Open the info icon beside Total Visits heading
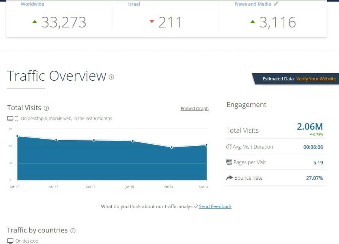Screen dimensions: 339x244 coord(47,108)
